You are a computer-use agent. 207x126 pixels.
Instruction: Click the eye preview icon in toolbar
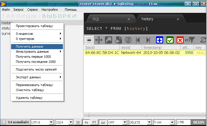[128, 40]
